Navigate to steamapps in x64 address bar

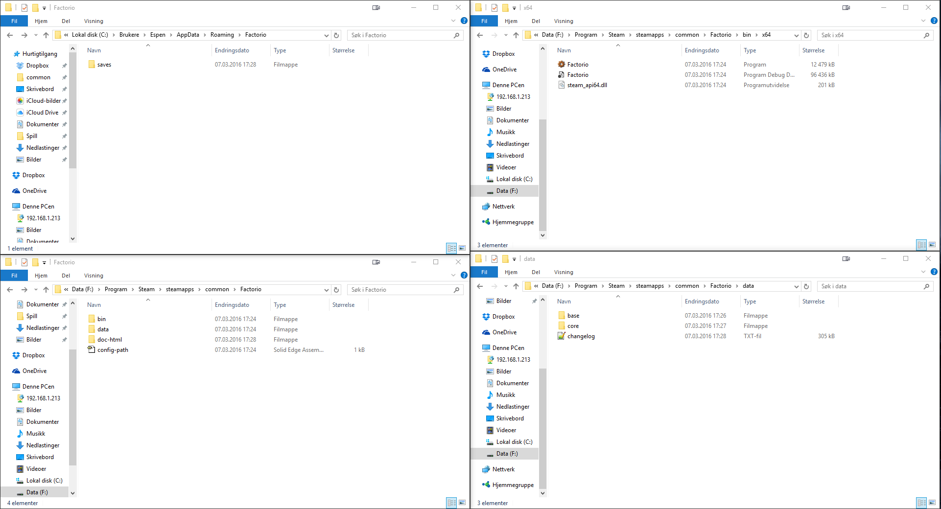[650, 35]
